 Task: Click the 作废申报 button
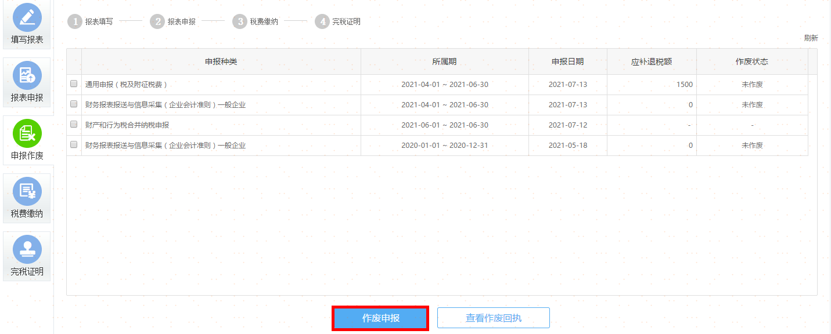coord(380,318)
